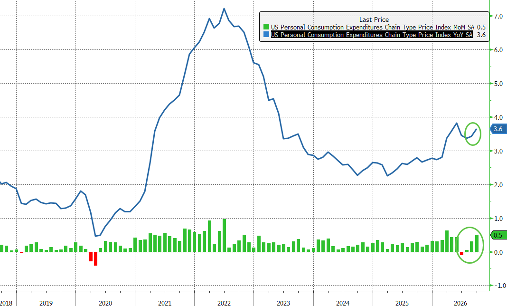This screenshot has height=306, width=507.
Task: Click the 0.5 value in the legend box
Action: [481, 27]
